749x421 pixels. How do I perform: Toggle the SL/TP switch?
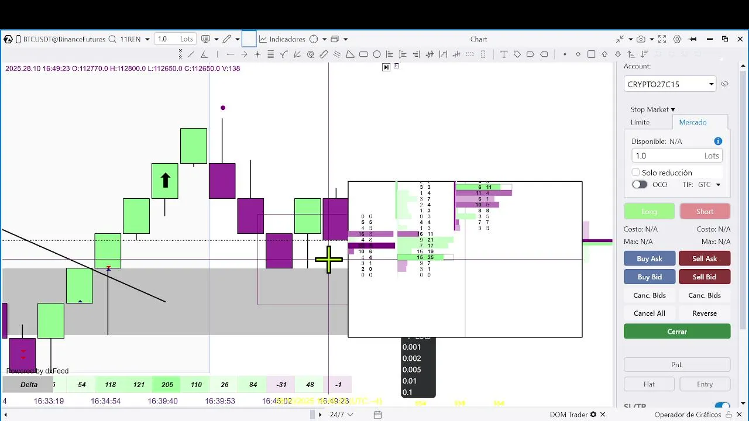click(x=722, y=406)
